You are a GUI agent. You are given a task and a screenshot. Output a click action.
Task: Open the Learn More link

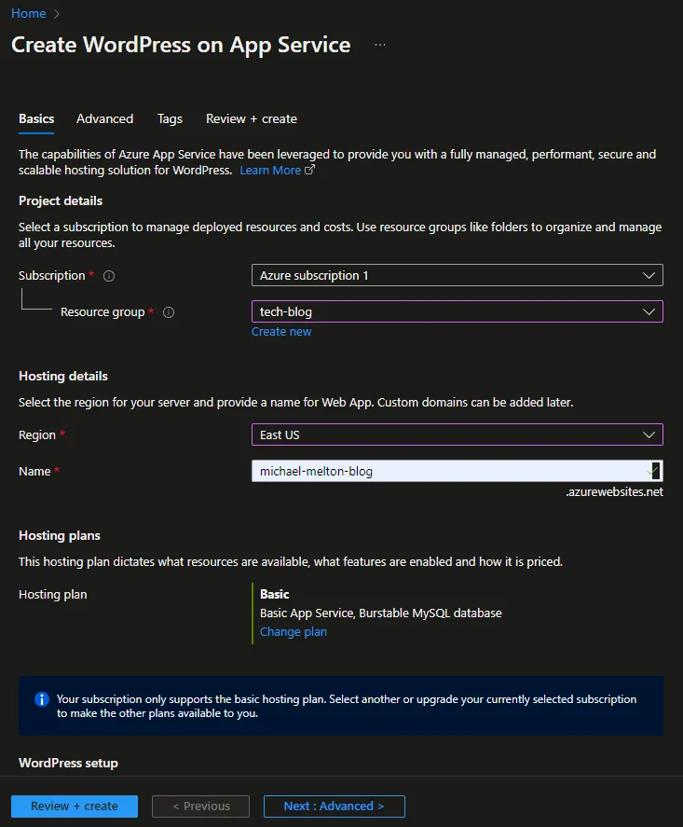coord(270,171)
